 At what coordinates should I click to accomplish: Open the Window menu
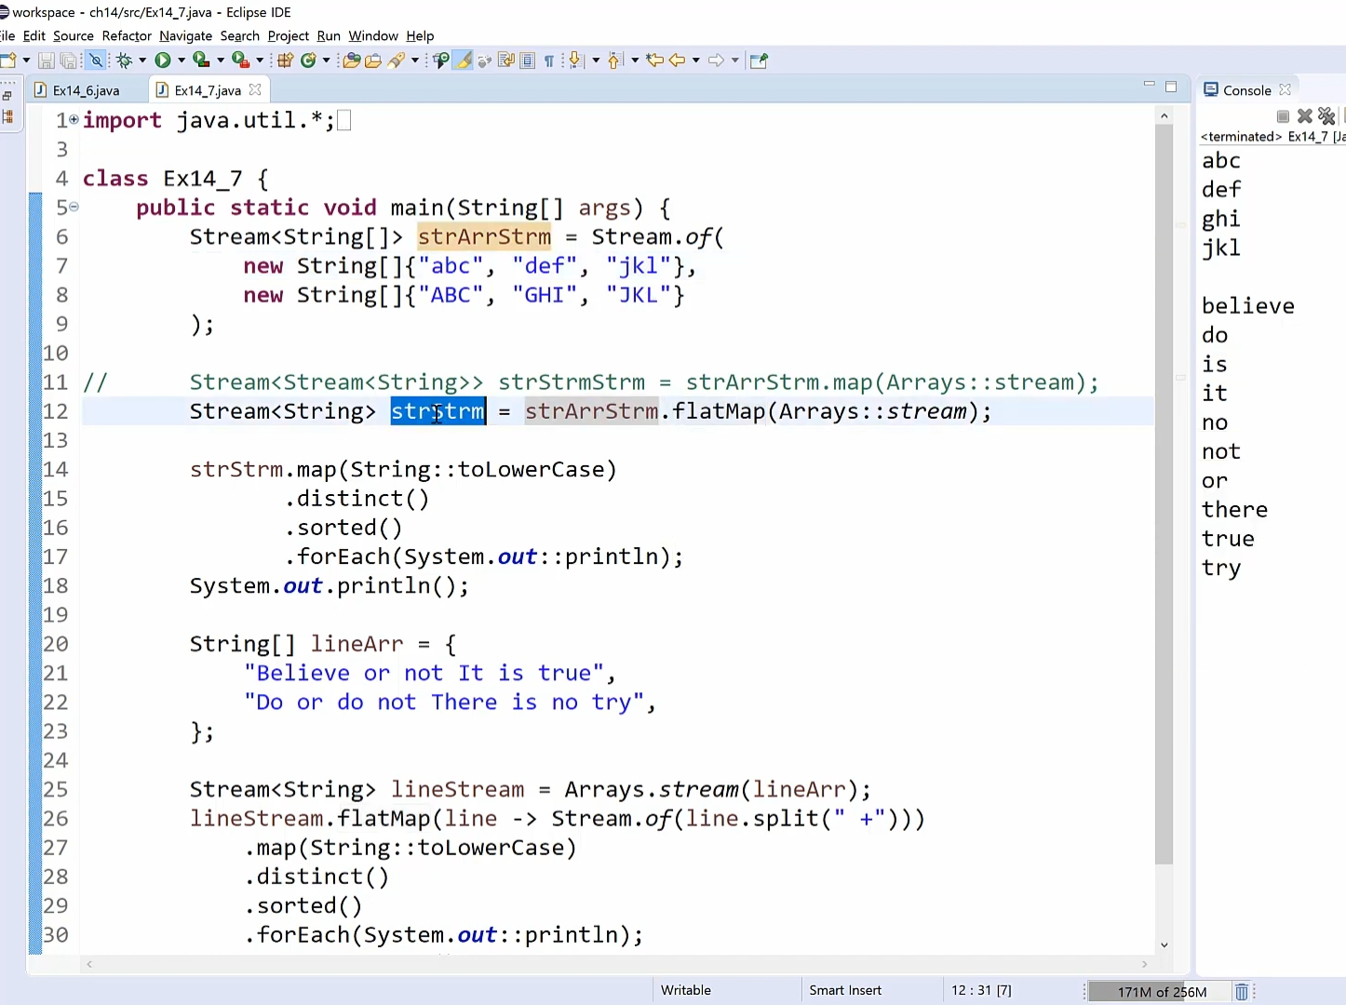coord(373,35)
